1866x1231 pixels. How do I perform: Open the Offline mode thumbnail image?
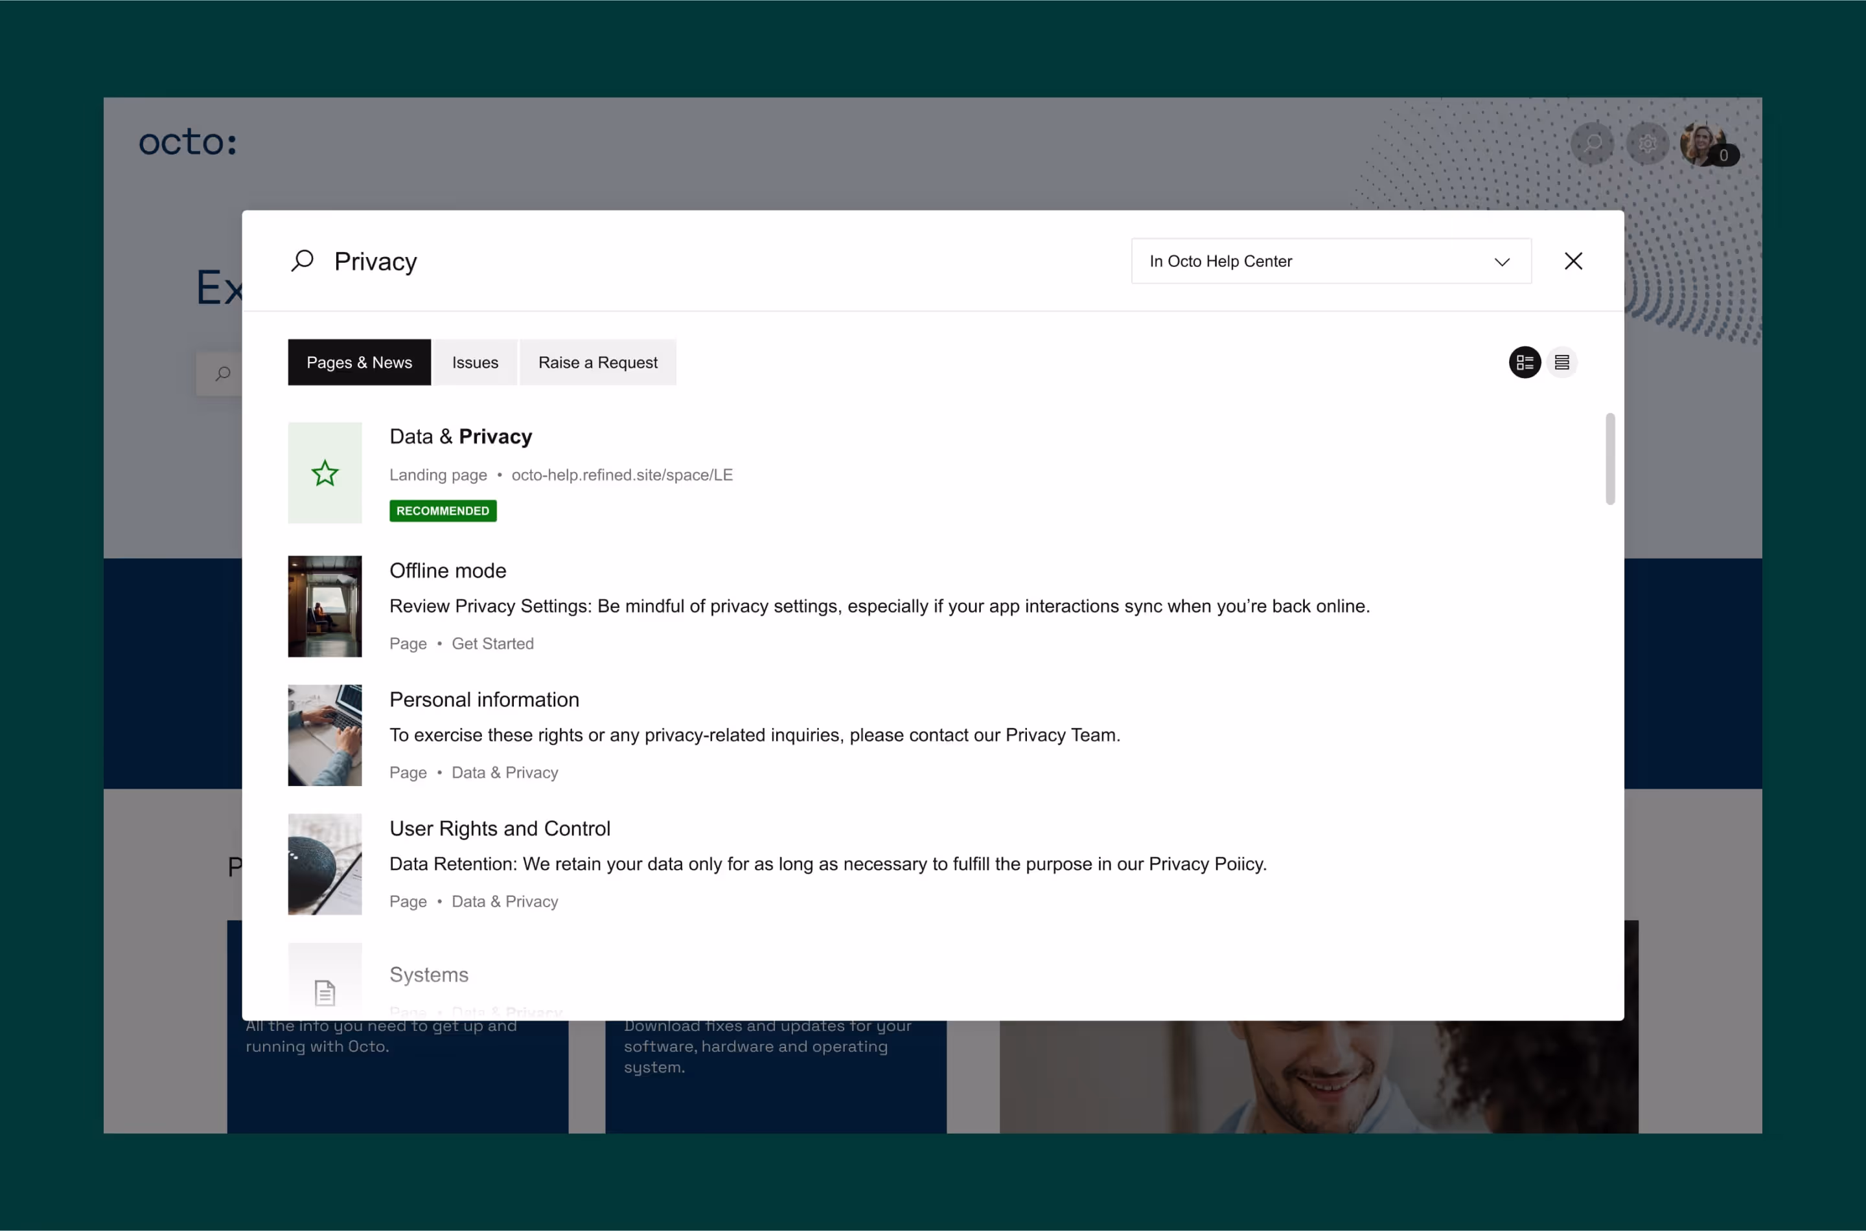pos(325,606)
